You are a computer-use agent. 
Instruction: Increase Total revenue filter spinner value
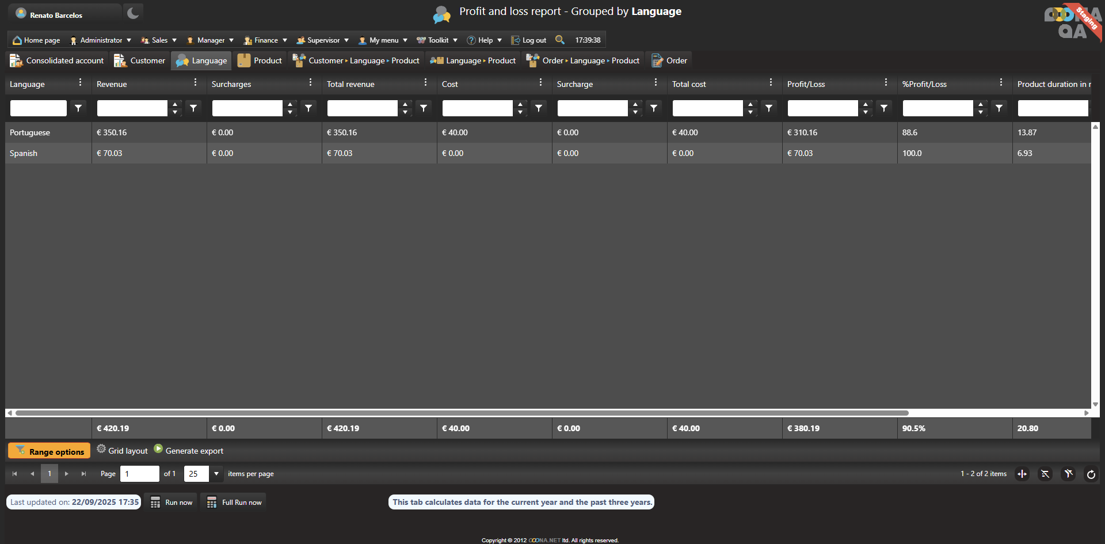coord(405,104)
